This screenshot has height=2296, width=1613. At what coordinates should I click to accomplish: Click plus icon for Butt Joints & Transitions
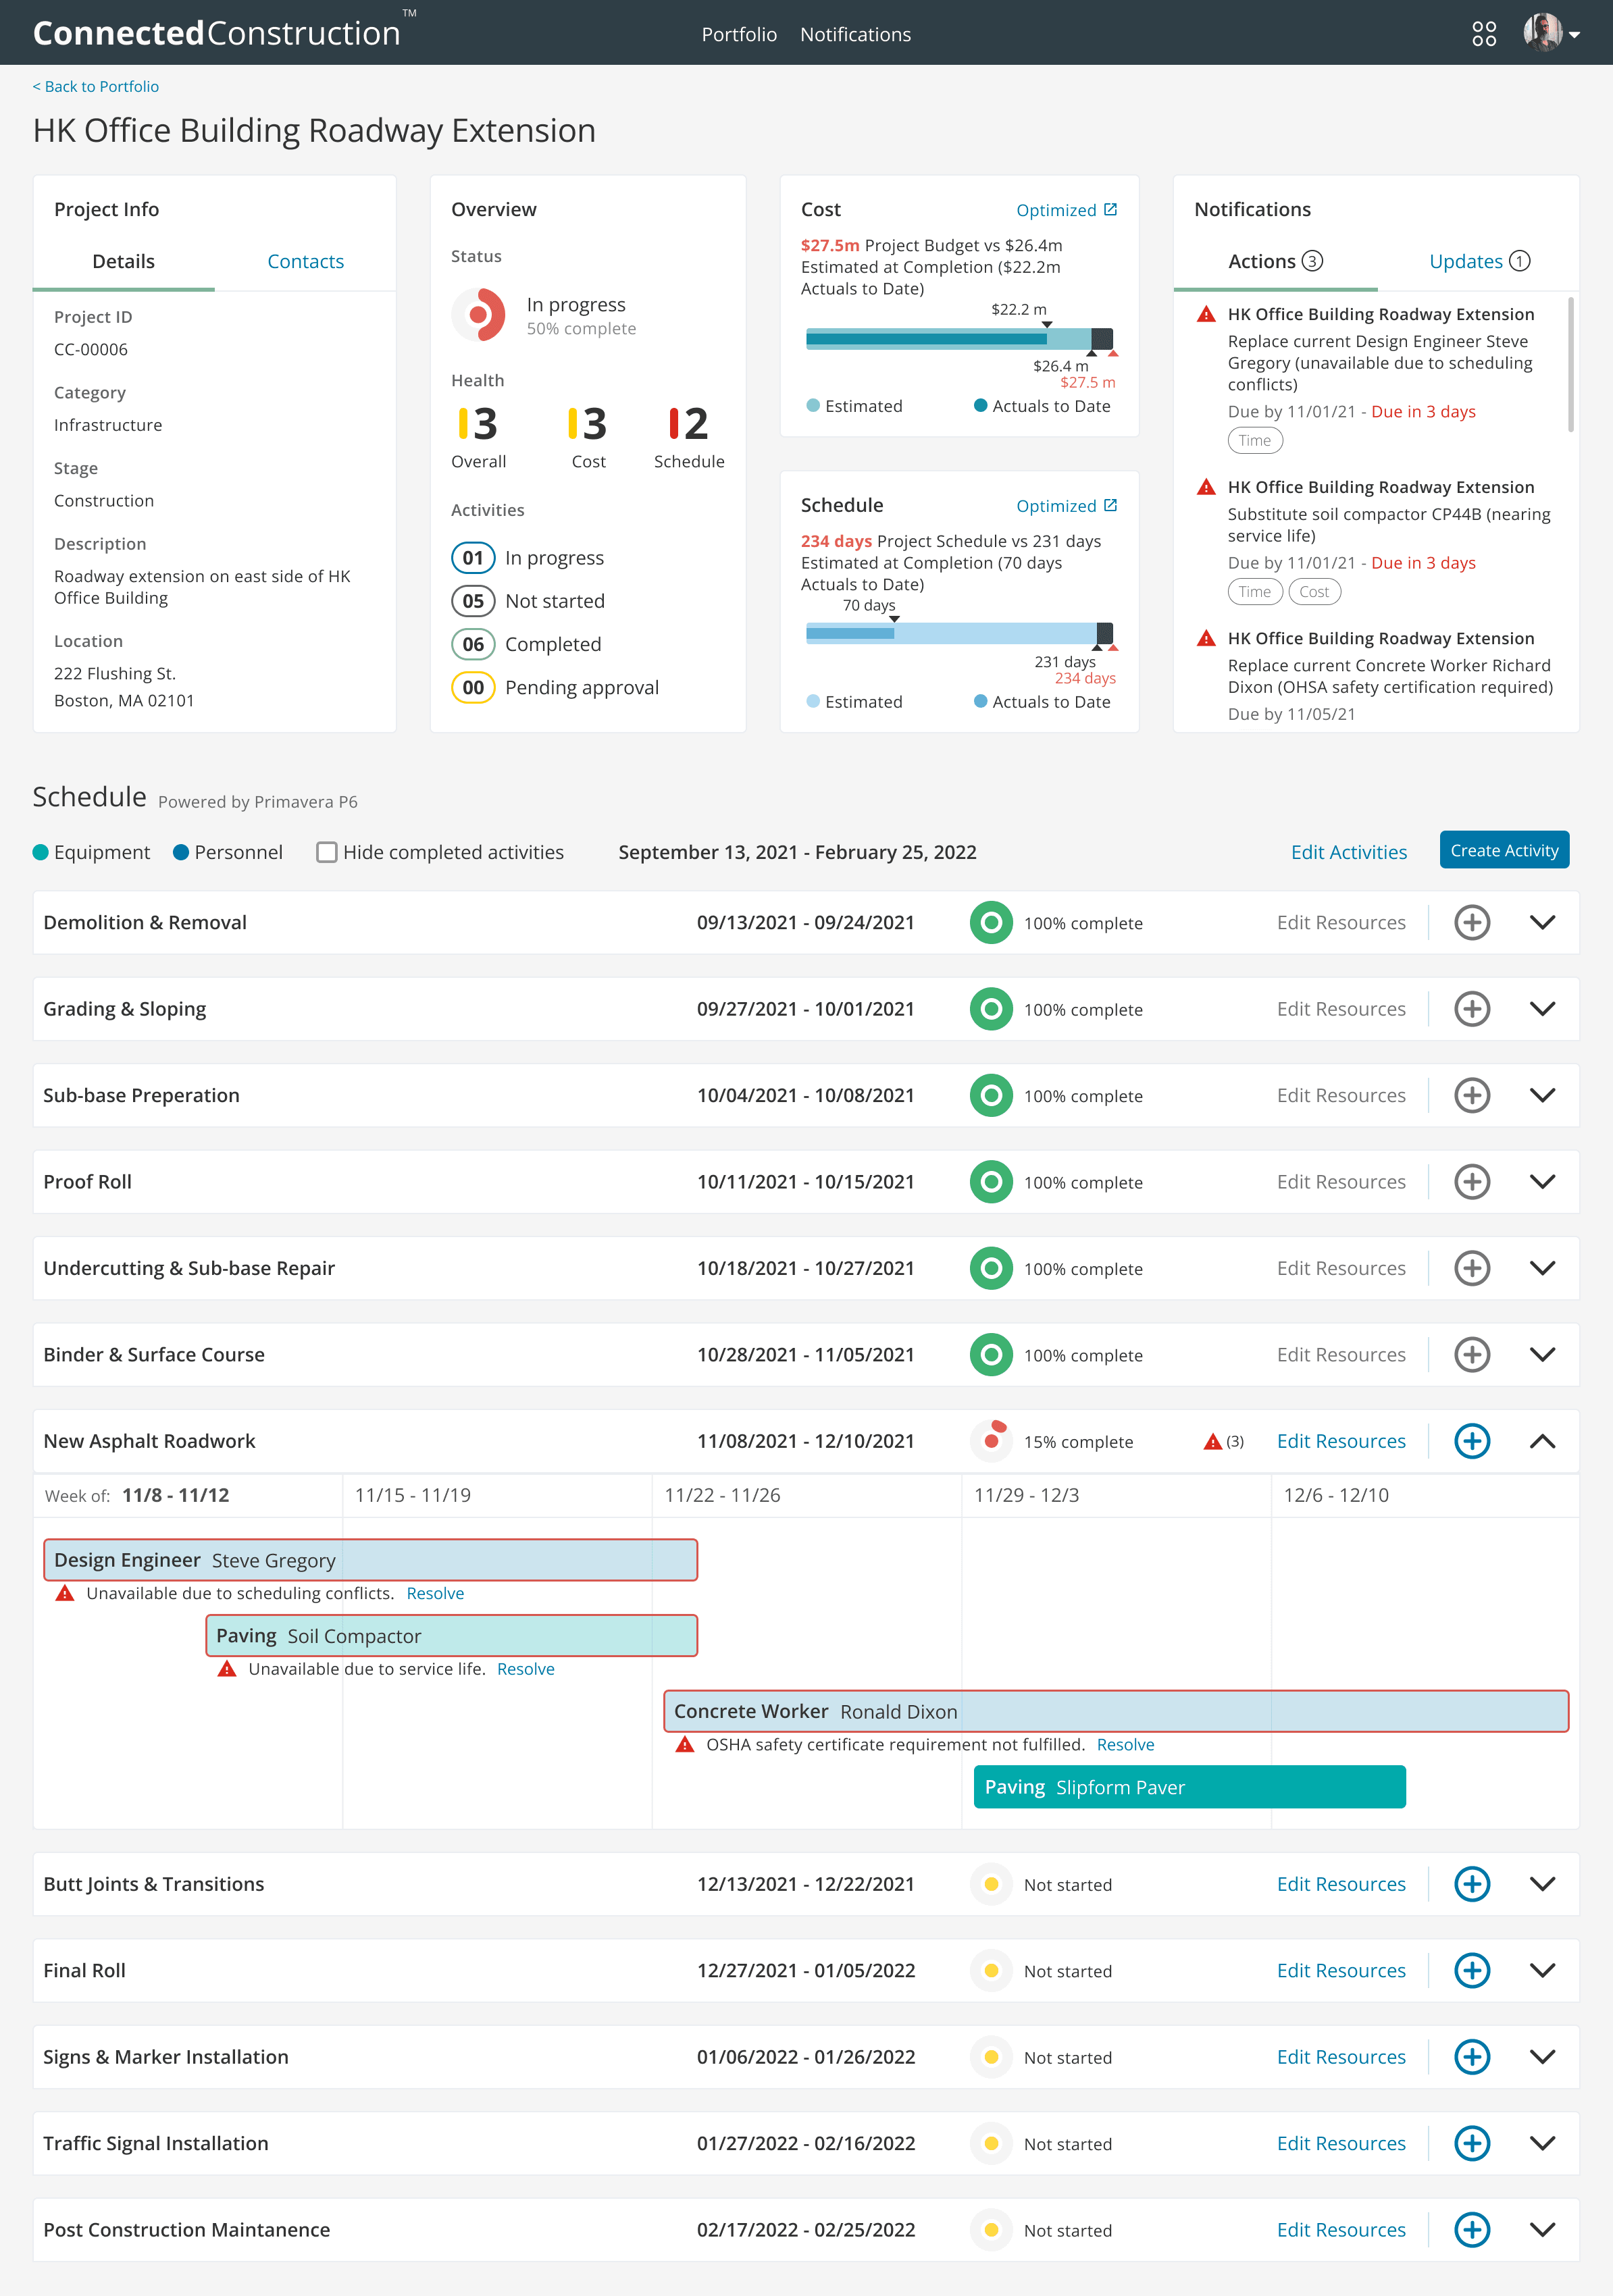point(1471,1884)
